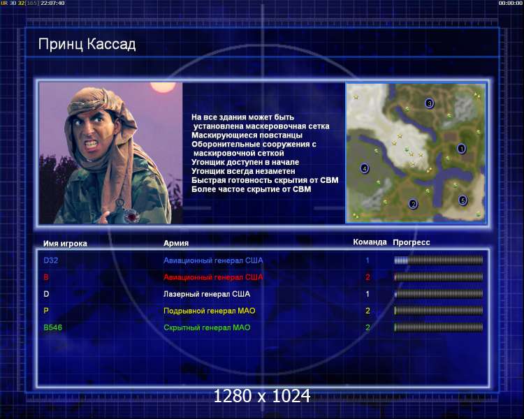This screenshot has height=419, width=524.
Task: Click loading progress bar for D32
Action: (x=439, y=260)
